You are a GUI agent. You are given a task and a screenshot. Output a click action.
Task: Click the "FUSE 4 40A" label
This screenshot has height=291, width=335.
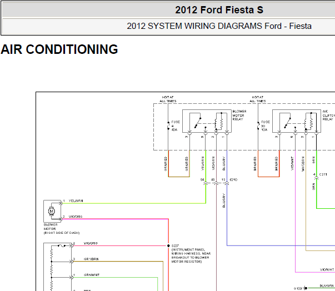click(x=176, y=126)
